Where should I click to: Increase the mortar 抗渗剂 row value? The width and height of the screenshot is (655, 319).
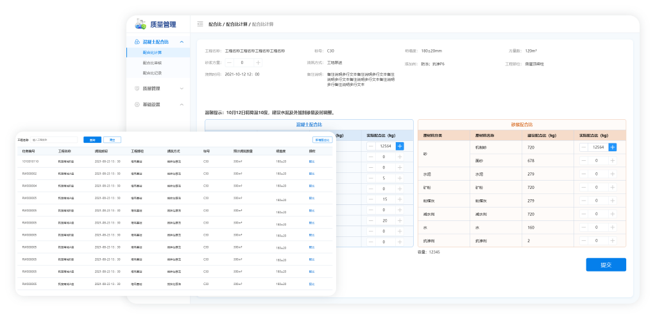[613, 241]
